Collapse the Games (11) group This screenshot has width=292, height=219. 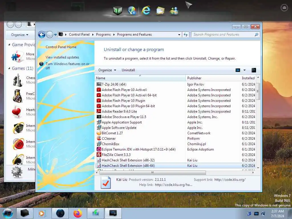coord(9,68)
